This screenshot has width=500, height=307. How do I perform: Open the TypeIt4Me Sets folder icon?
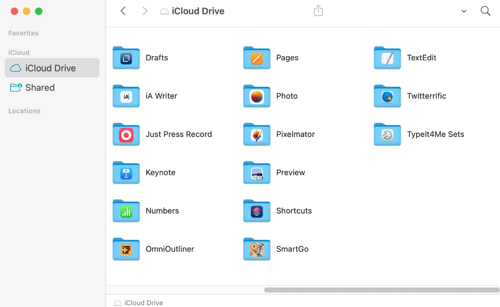click(x=387, y=134)
